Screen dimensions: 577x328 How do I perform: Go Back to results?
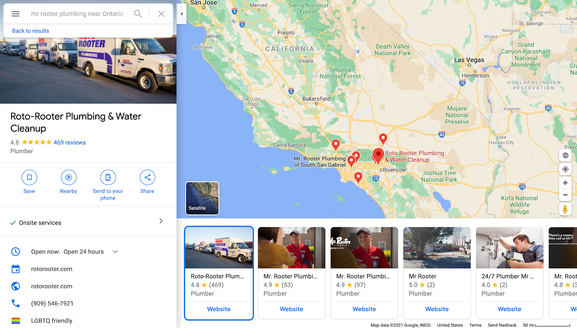[31, 31]
